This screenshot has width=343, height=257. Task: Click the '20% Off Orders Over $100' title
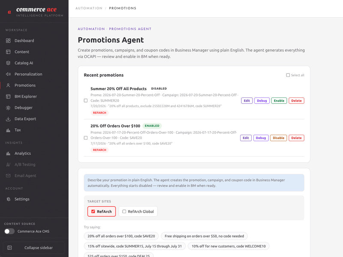pyautogui.click(x=115, y=126)
